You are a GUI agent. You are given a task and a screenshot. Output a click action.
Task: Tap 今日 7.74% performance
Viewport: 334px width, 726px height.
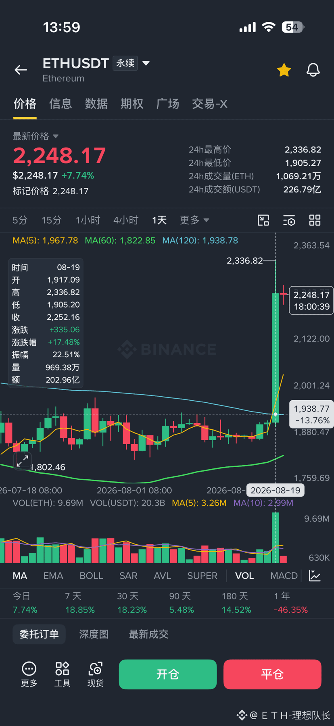point(25,603)
